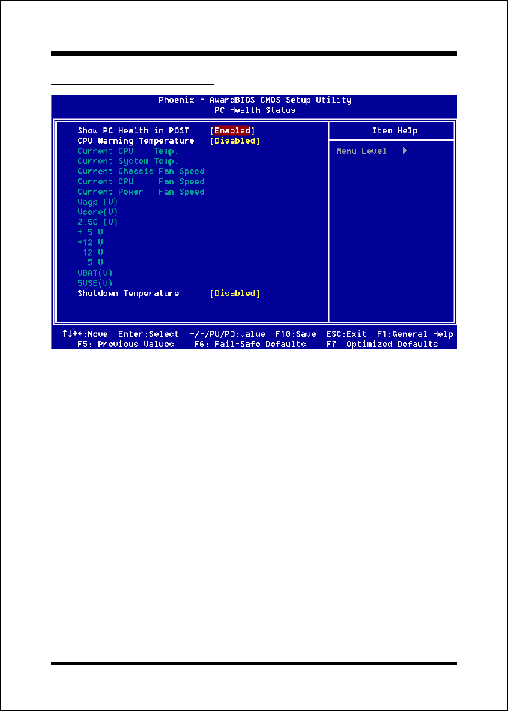Viewport: 508px width, 711px height.
Task: Click the +/-/PU/PD:Value hint
Action: [x=227, y=334]
